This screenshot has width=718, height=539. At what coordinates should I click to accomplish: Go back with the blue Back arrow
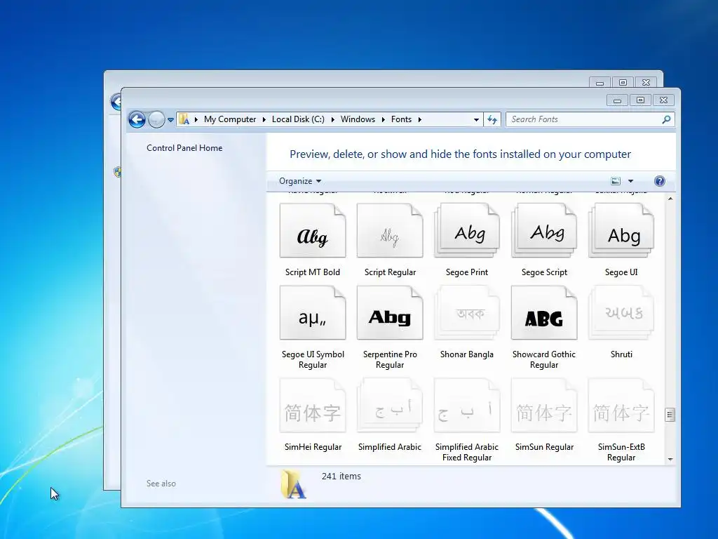pos(137,119)
